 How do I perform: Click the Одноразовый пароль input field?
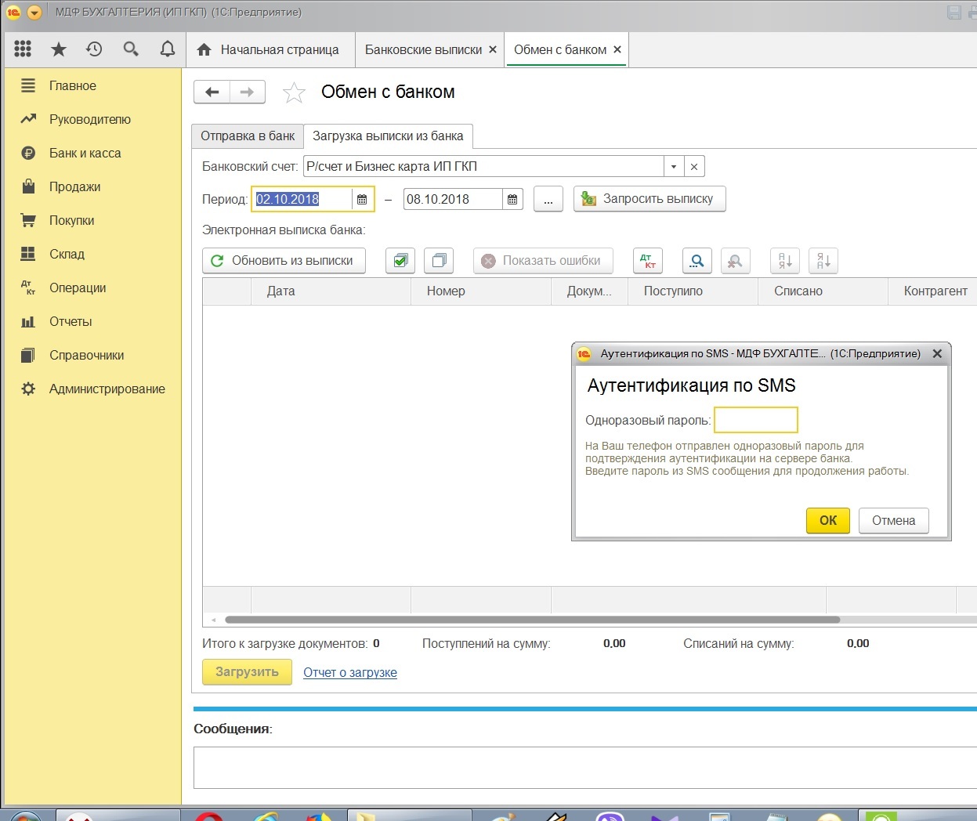pyautogui.click(x=755, y=420)
